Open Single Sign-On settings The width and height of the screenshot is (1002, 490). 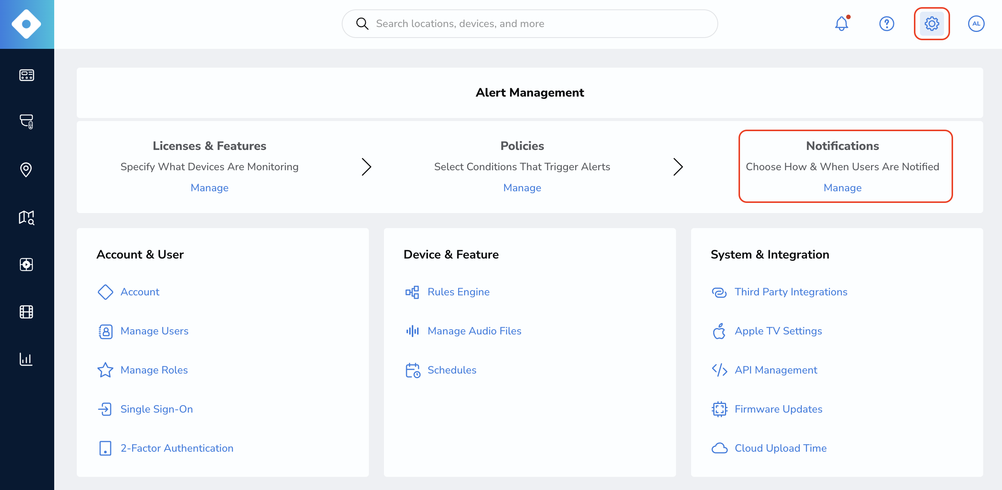tap(157, 409)
